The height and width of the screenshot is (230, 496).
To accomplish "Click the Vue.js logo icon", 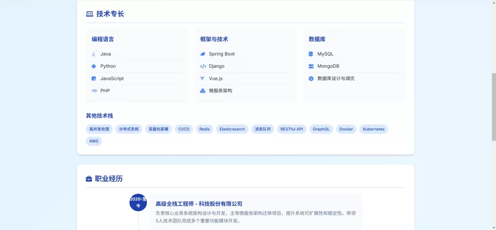I will 202,78.
